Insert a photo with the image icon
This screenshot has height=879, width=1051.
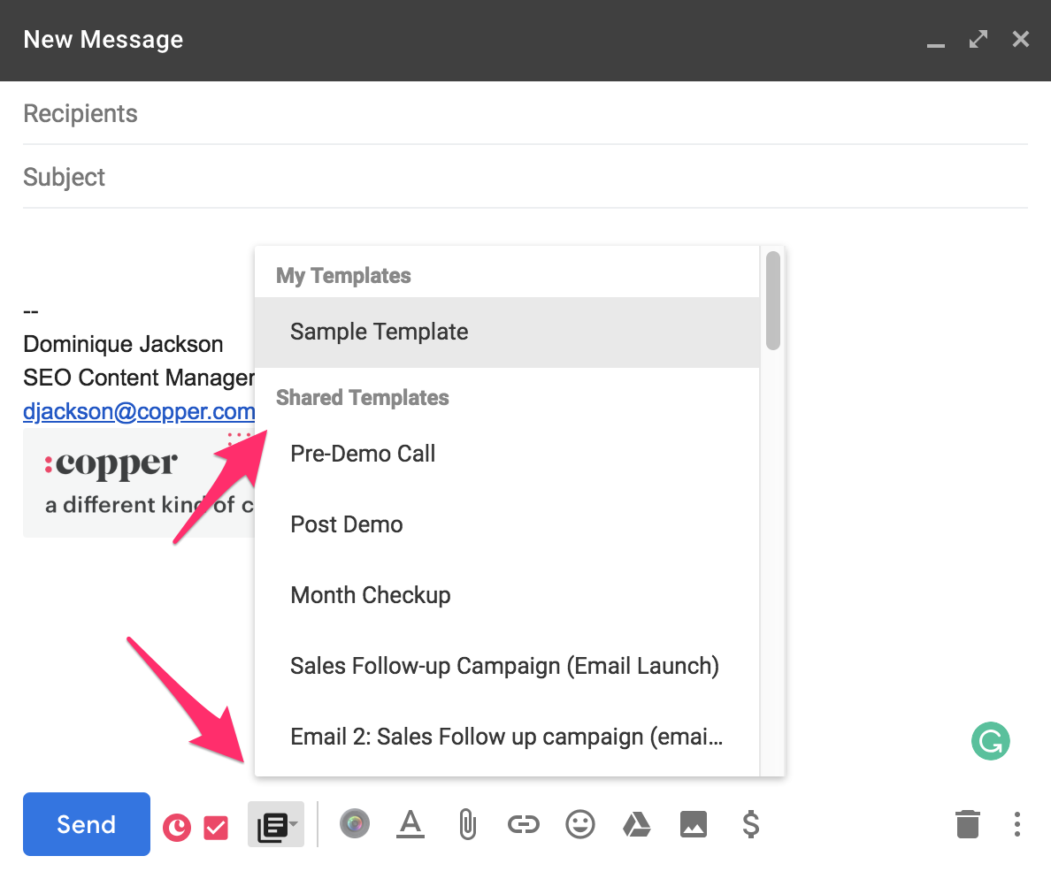click(x=693, y=824)
